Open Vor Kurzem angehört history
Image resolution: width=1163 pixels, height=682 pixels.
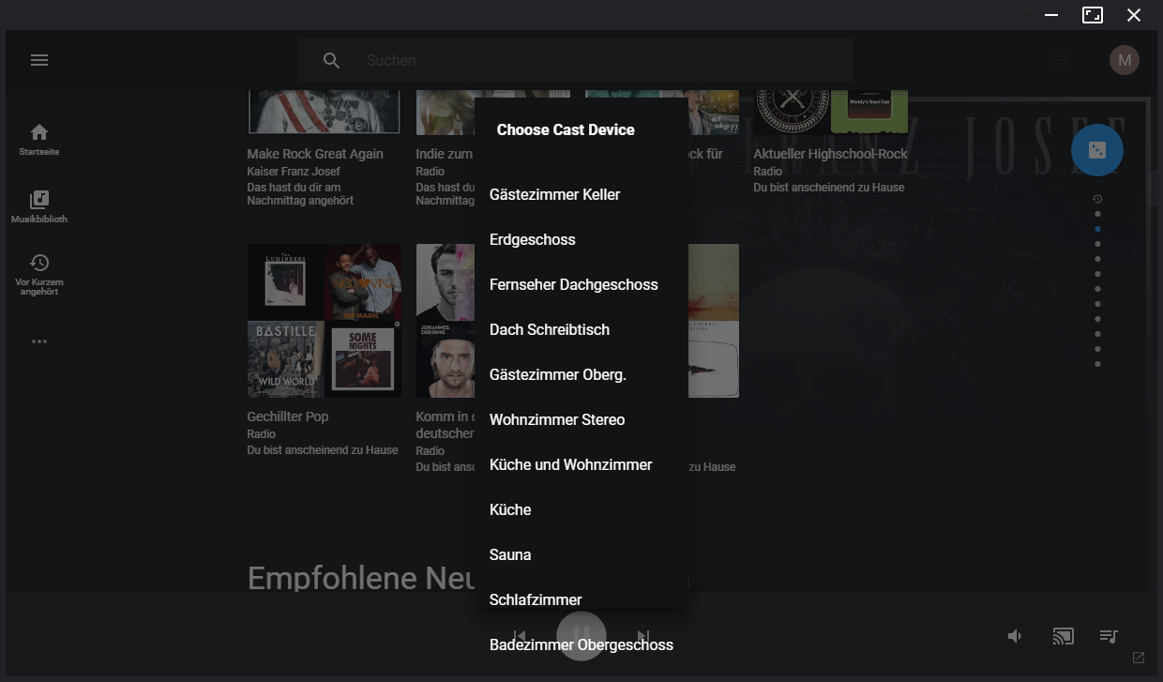(39, 274)
